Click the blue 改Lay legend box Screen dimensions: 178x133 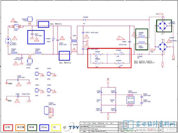coord(44,128)
